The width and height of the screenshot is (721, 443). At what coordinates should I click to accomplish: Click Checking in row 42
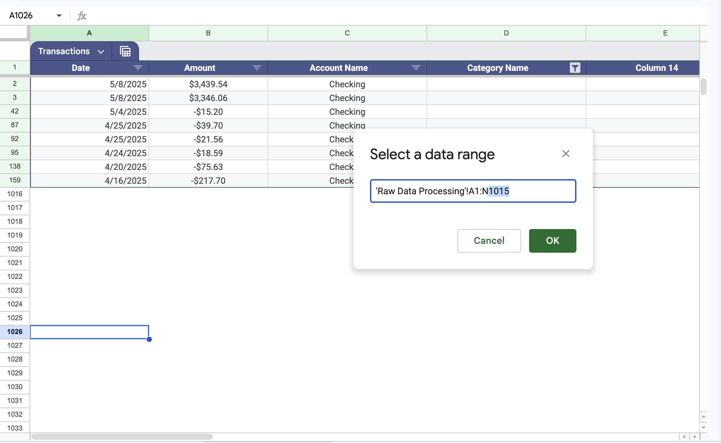(x=347, y=112)
